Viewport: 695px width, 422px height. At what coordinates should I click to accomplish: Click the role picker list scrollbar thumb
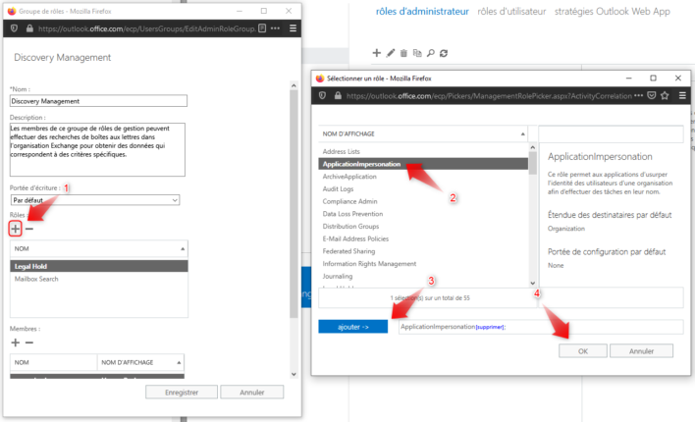point(533,163)
